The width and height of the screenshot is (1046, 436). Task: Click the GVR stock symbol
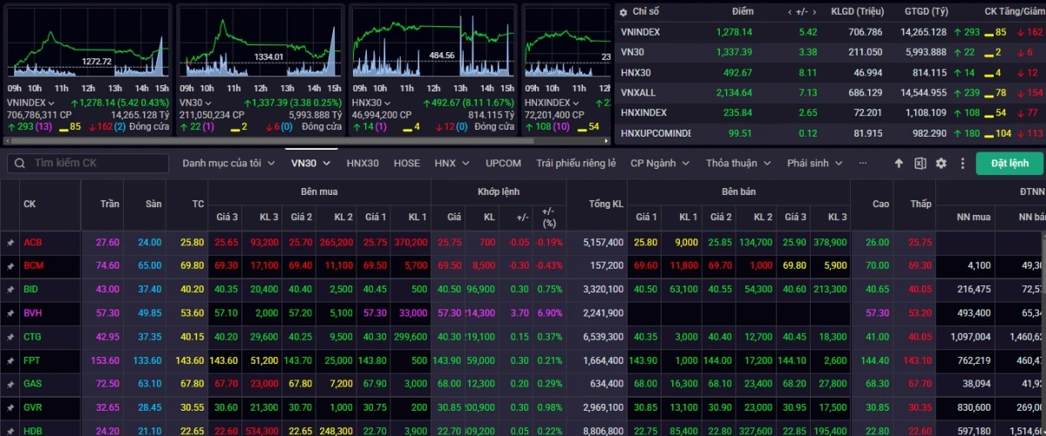tap(33, 406)
